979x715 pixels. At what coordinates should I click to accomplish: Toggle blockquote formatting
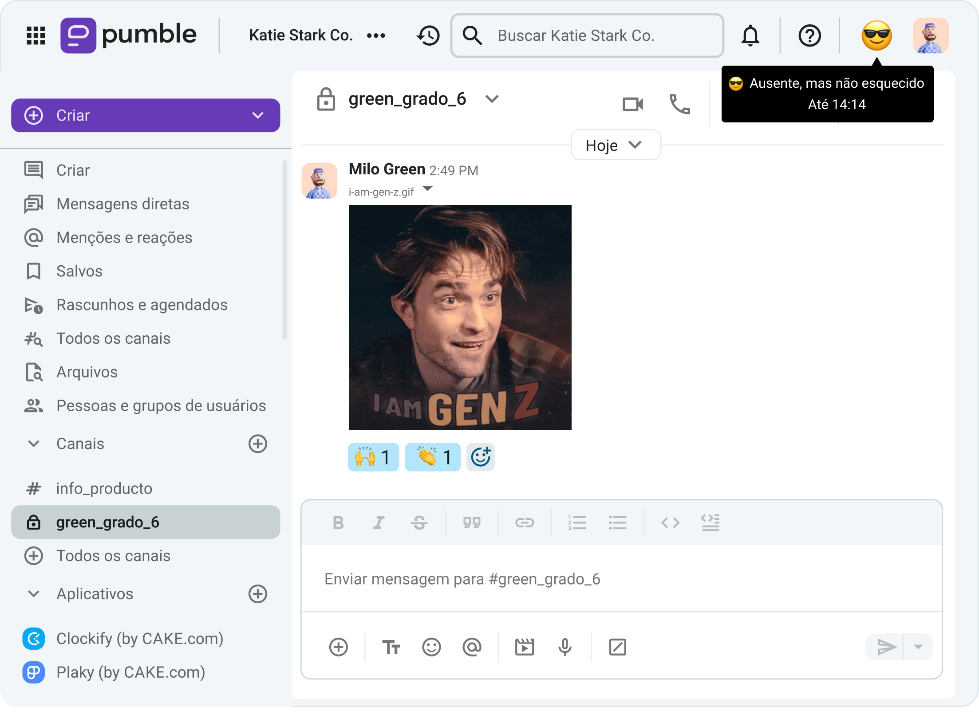(x=472, y=523)
